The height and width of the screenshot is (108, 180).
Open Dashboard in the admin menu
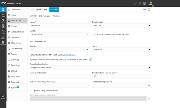click(x=17, y=10)
